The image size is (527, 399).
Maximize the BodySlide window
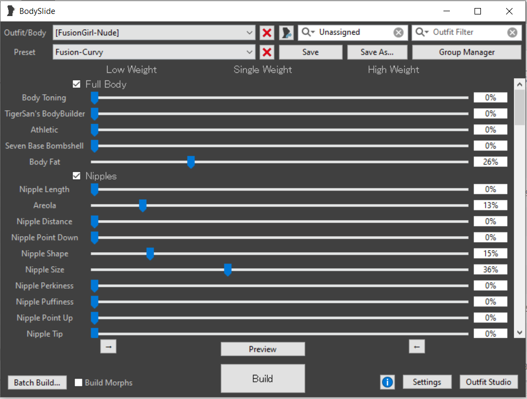point(478,11)
